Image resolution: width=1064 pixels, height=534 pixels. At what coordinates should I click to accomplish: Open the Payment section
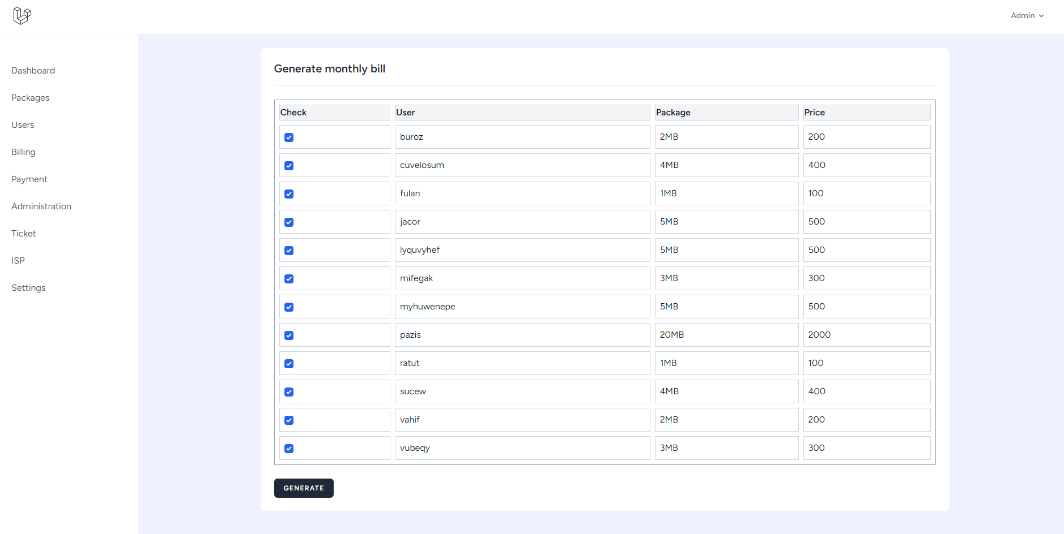tap(29, 179)
